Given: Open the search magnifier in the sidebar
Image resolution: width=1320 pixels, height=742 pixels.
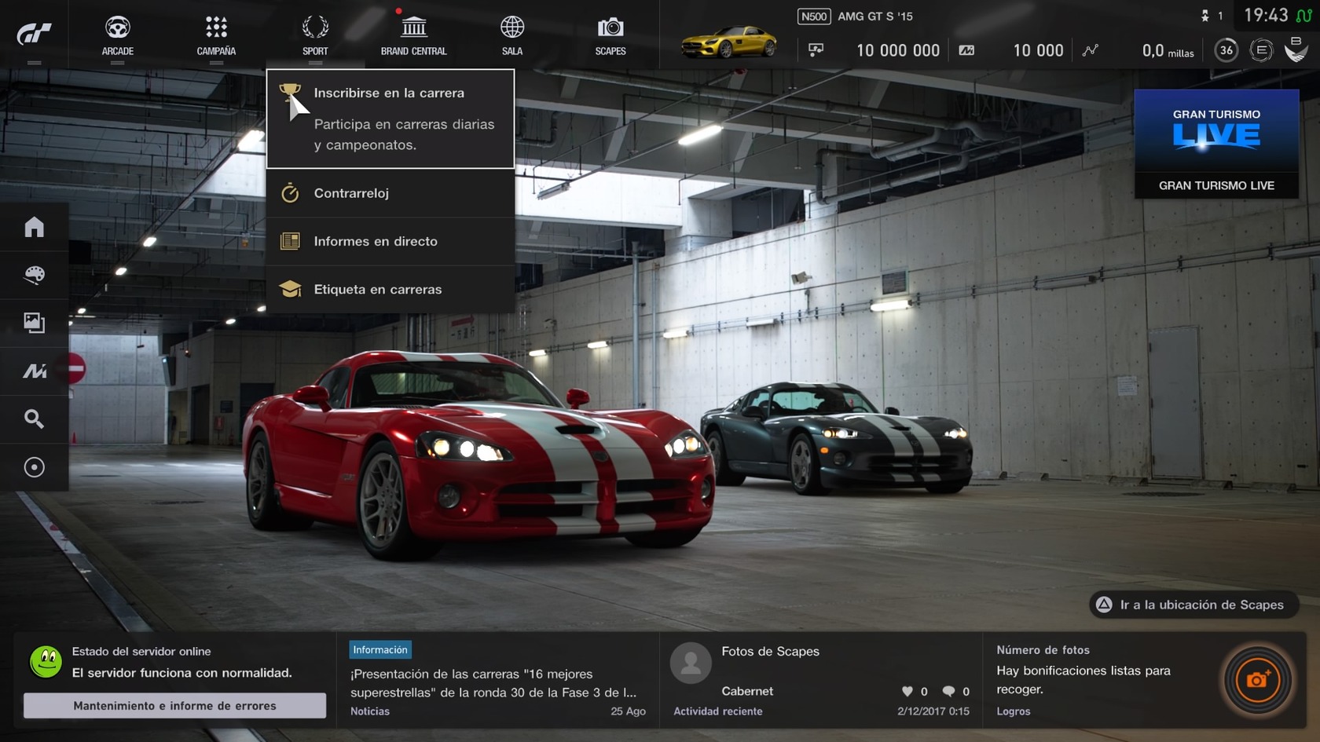Looking at the screenshot, I should click(34, 419).
